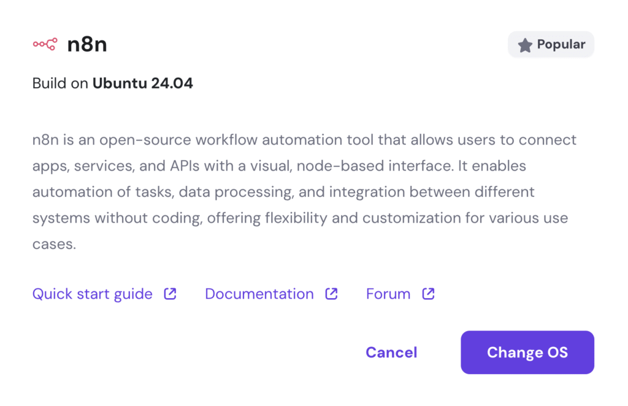Click the external-link icon next to Documentation

click(x=331, y=293)
